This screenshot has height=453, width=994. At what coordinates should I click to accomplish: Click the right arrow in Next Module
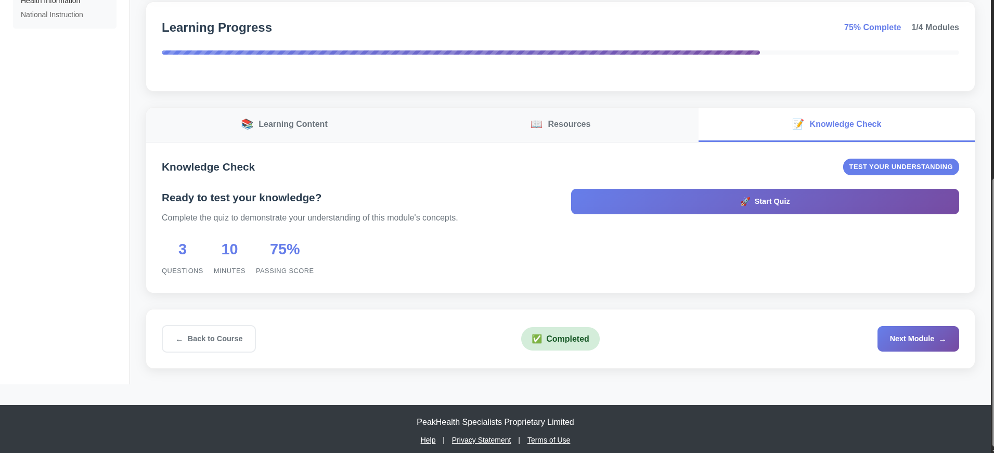[x=942, y=340]
